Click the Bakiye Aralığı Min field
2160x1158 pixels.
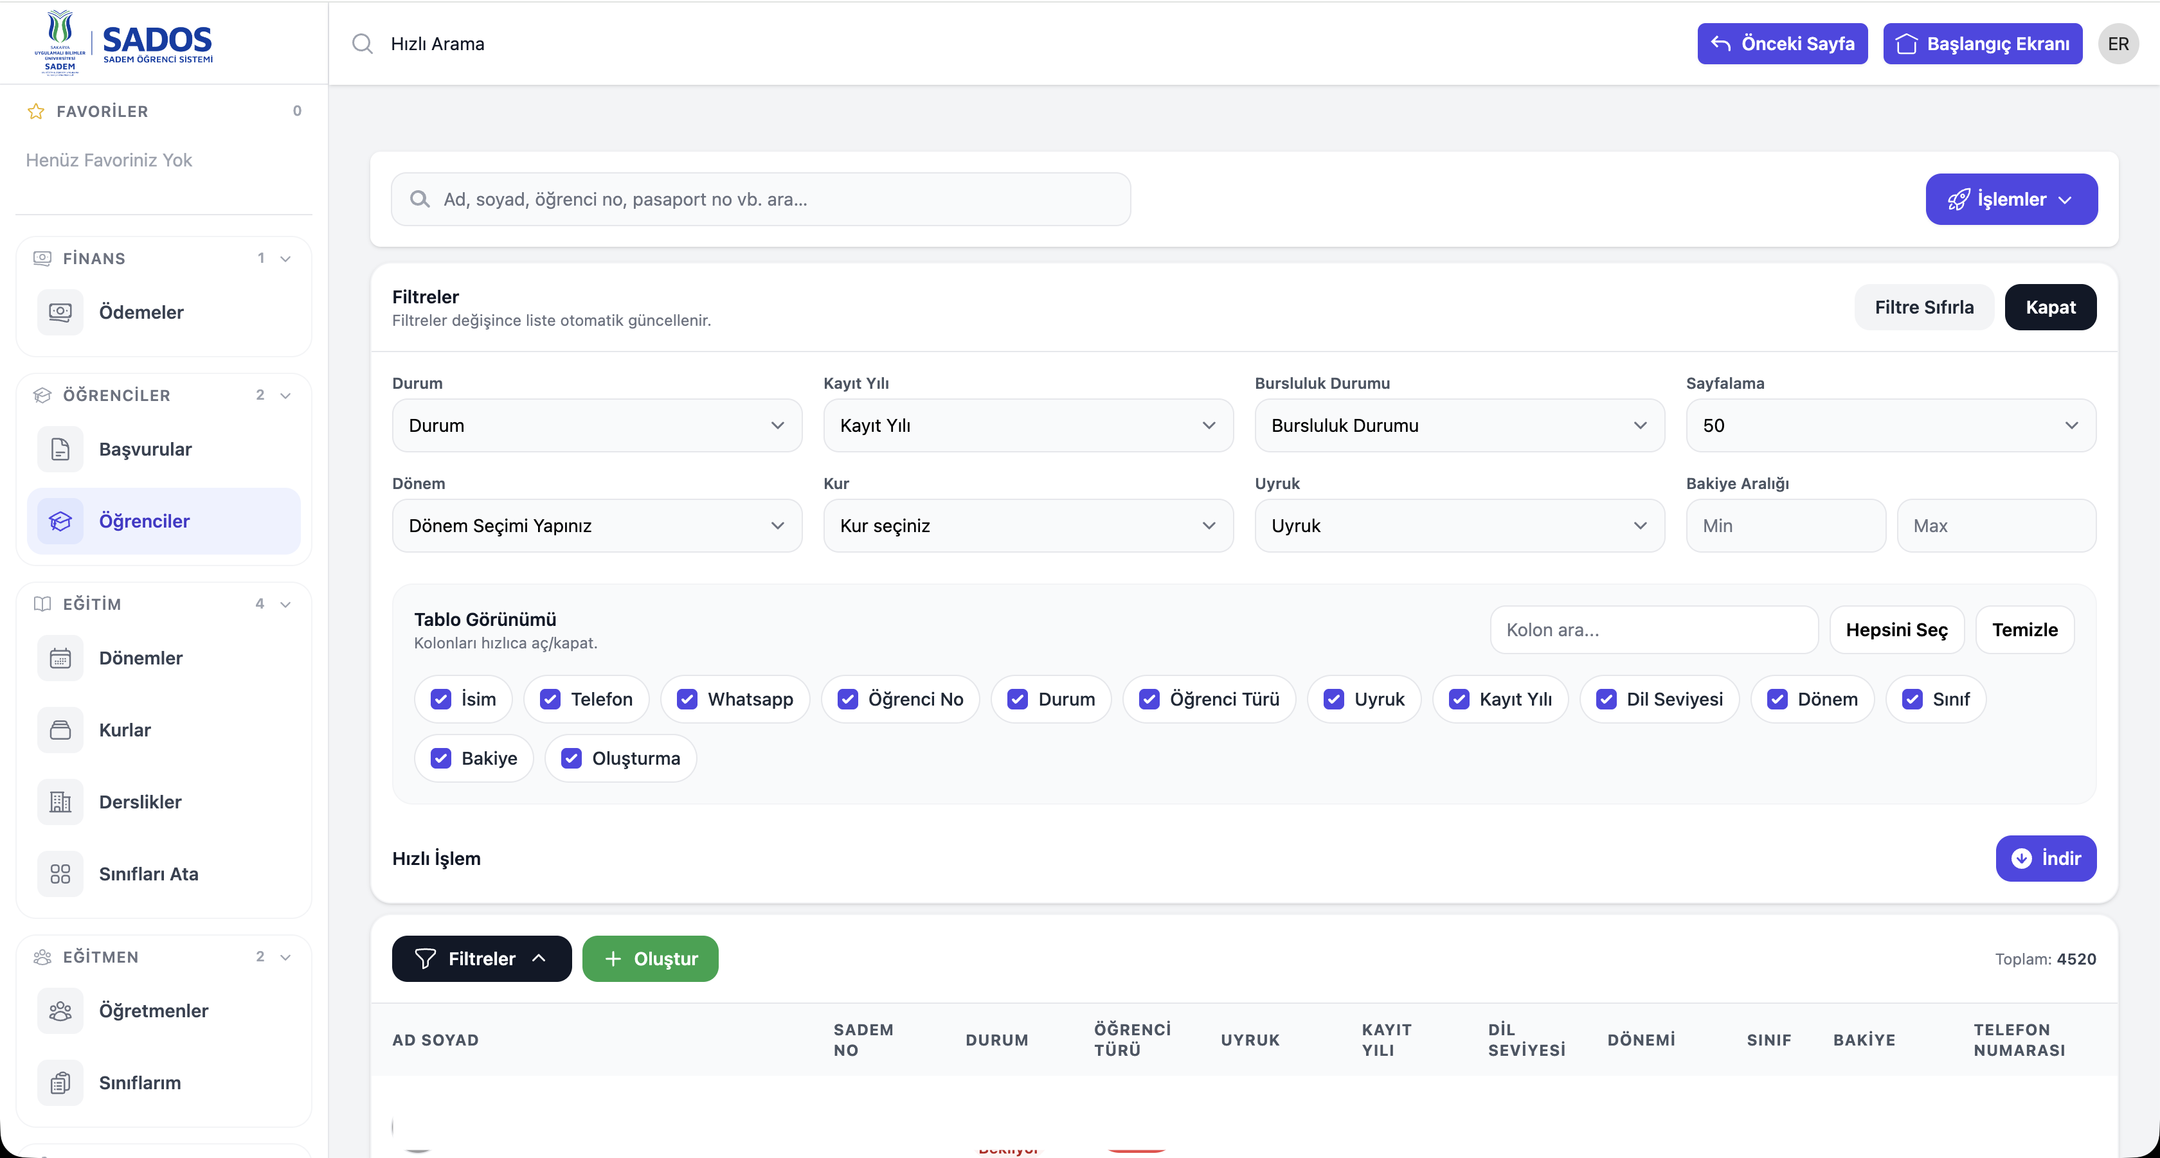(1786, 526)
